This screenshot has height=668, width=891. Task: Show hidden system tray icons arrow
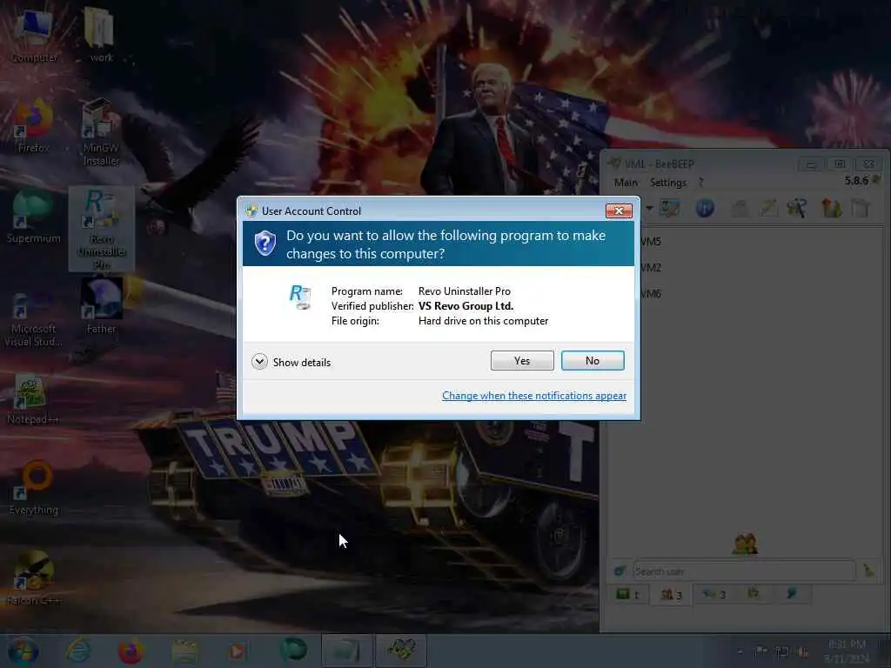(x=740, y=651)
